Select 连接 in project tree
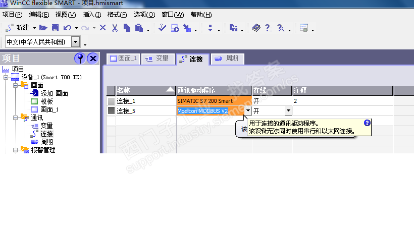This screenshot has width=414, height=232. click(47, 134)
